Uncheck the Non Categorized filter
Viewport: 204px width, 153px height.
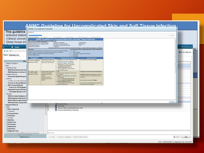point(7,109)
